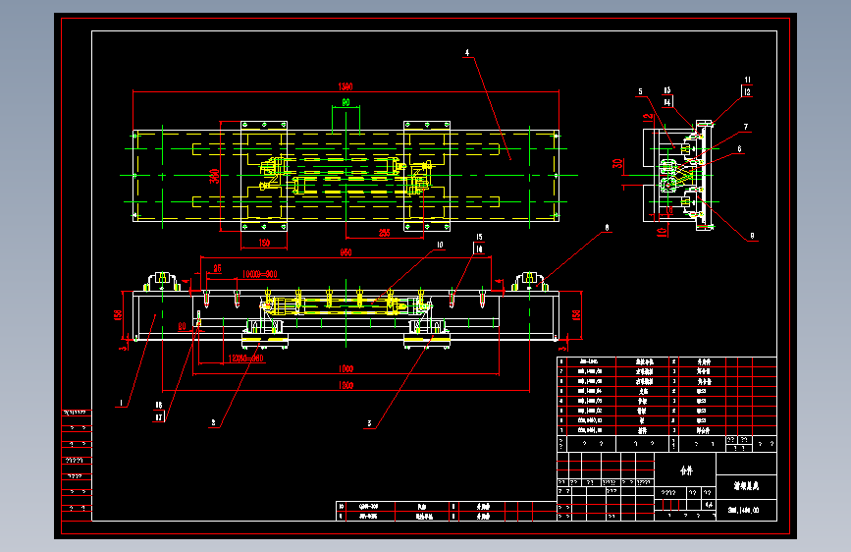Select the 12X80=960 spacing dimension
This screenshot has height=552, width=851.
coord(245,359)
